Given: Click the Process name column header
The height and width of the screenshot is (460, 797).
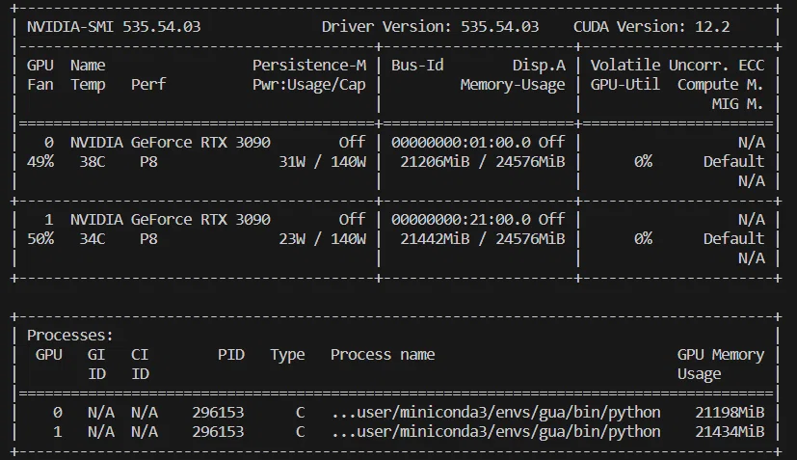Looking at the screenshot, I should 383,355.
